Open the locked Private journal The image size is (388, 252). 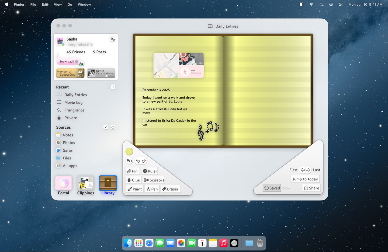tap(67, 118)
